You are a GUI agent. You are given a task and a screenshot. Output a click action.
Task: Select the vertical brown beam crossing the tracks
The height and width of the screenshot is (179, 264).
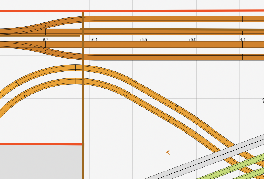tap(83, 95)
